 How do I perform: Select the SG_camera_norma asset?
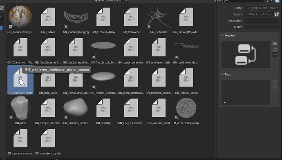20,140
